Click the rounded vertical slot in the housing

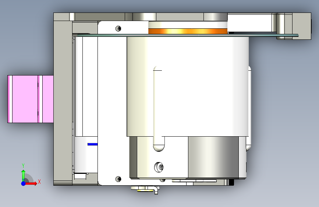tap(159, 109)
